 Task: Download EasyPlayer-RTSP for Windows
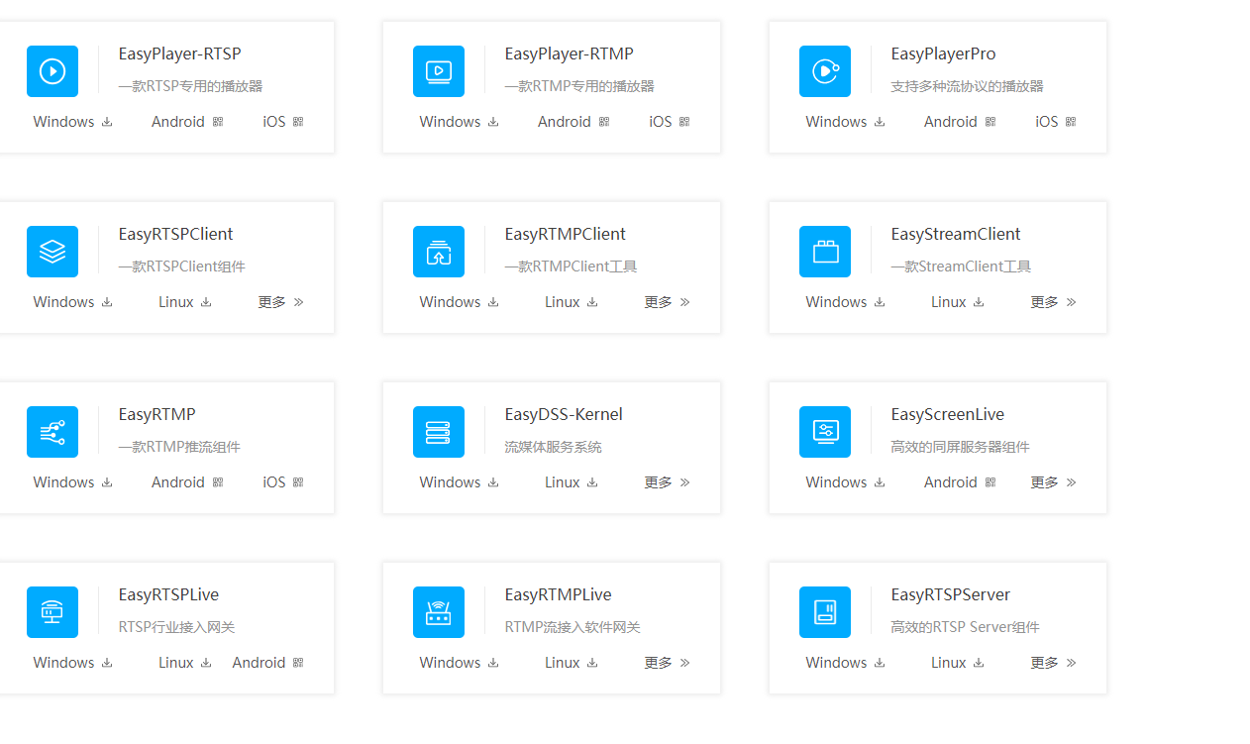click(73, 122)
